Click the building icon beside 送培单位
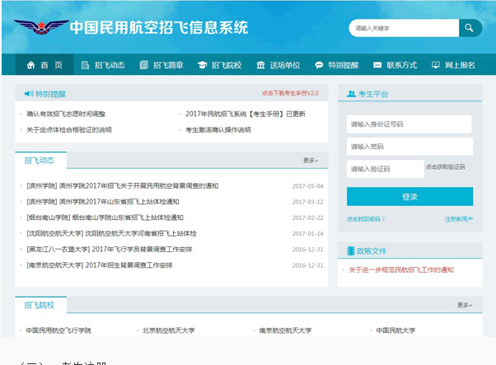496x365 pixels. coord(260,65)
